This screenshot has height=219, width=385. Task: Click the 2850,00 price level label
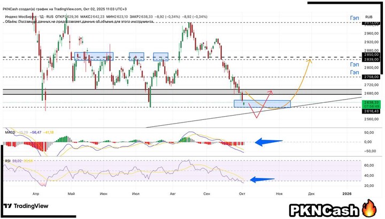[371, 54]
